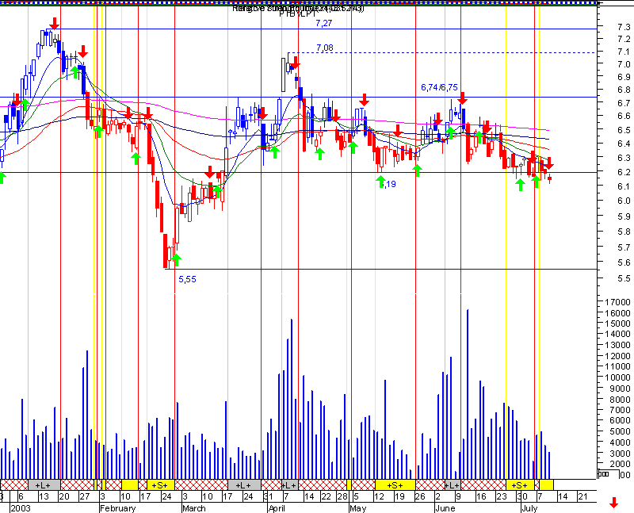The width and height of the screenshot is (634, 513).
Task: Click the April month label
Action: [277, 508]
